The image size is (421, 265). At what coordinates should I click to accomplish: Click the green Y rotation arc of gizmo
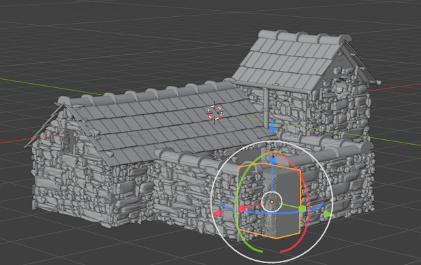(x=236, y=204)
